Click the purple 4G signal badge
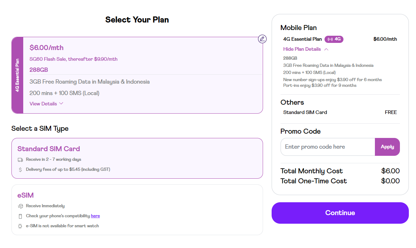 click(x=334, y=39)
